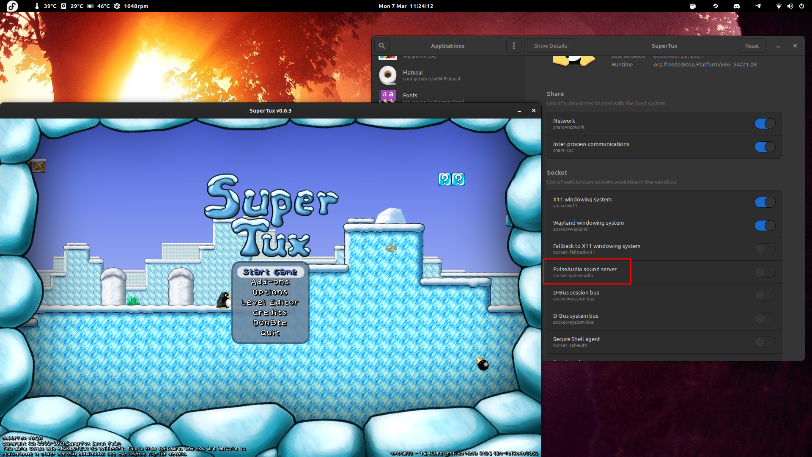The image size is (812, 457).
Task: Open the search in Flatseal
Action: pos(381,46)
